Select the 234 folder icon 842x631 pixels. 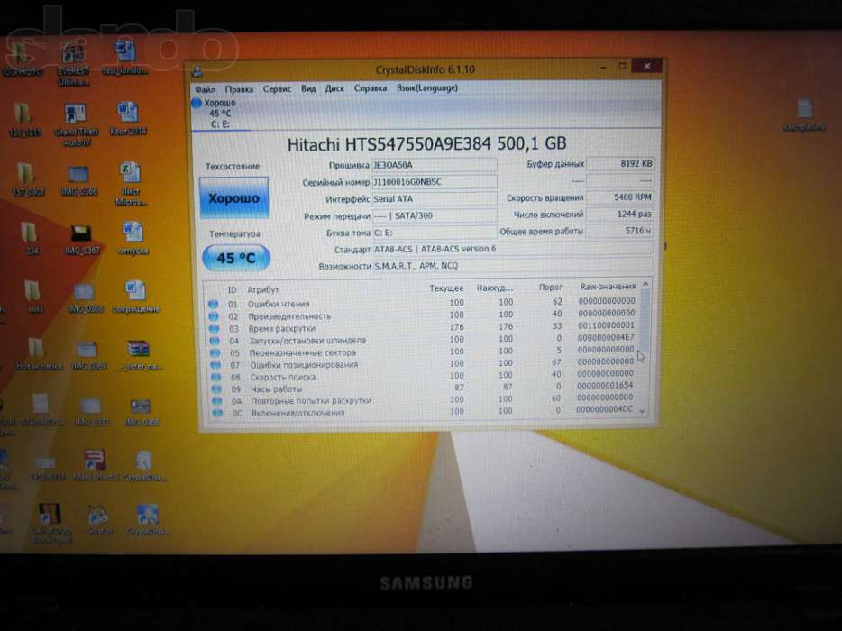point(32,239)
